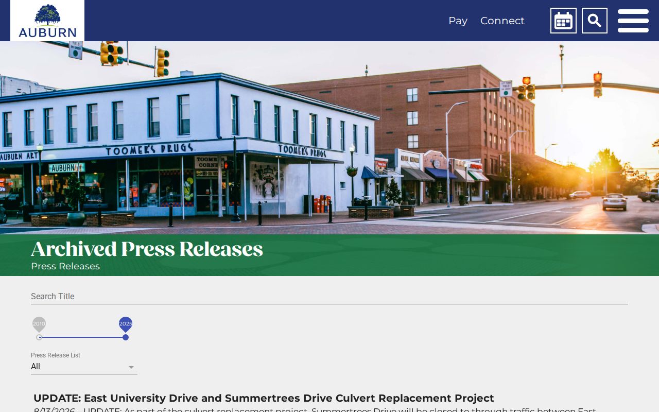
Task: Open site search magnifier icon
Action: [x=595, y=21]
